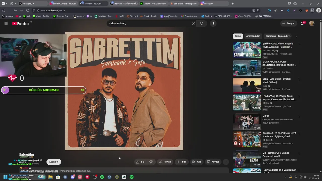Open the Kastamonu HTalks Vlog thumbnail

point(247,102)
